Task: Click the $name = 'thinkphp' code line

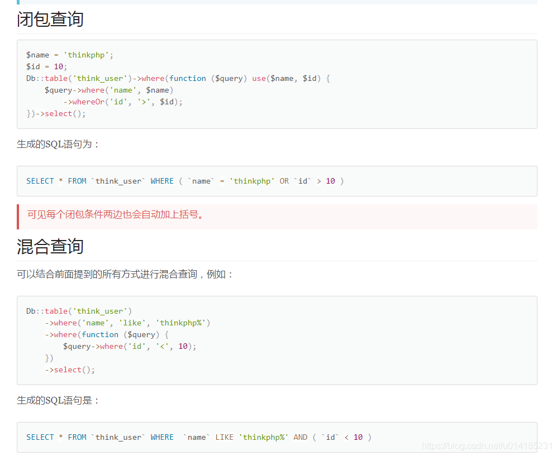Action: coord(70,55)
